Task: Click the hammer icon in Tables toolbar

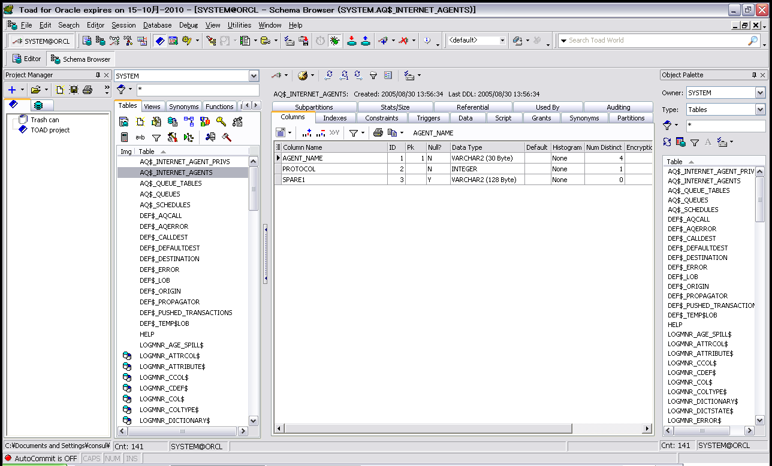Action: pos(227,137)
